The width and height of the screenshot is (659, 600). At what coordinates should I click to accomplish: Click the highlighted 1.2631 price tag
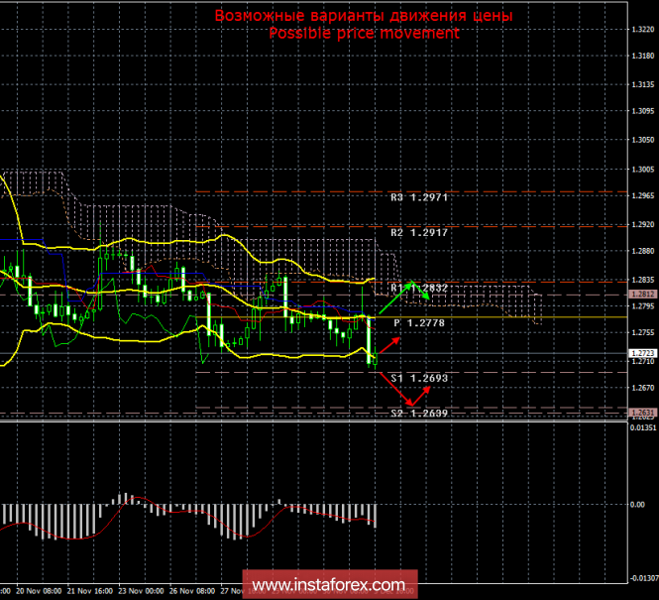[642, 413]
